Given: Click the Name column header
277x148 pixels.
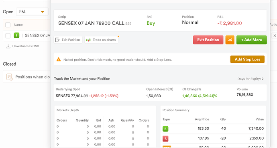Looking at the screenshot, I should coord(18,25).
